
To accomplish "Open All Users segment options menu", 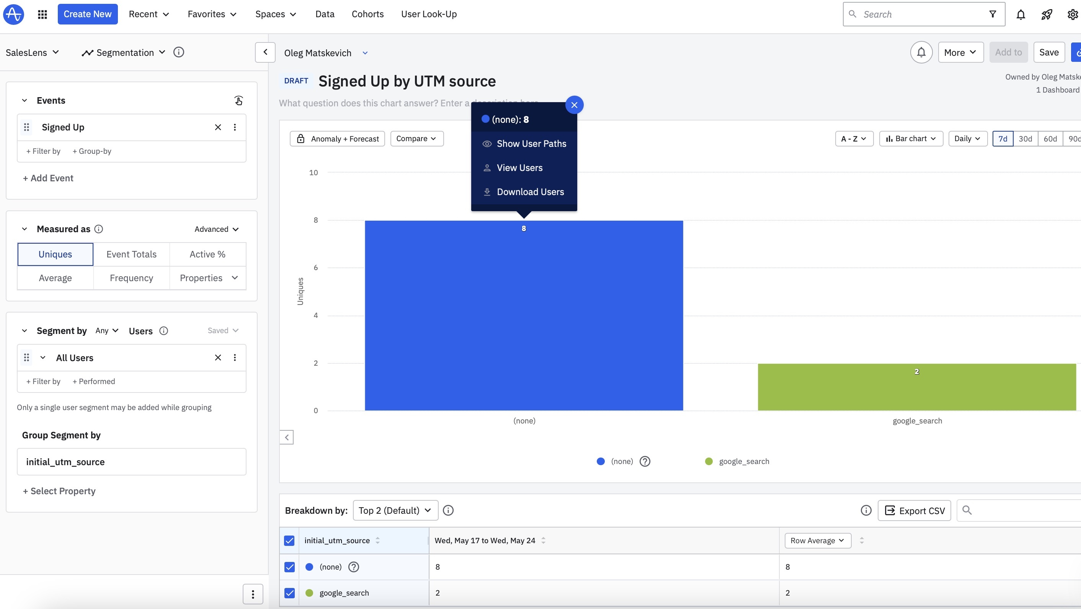I will [235, 357].
